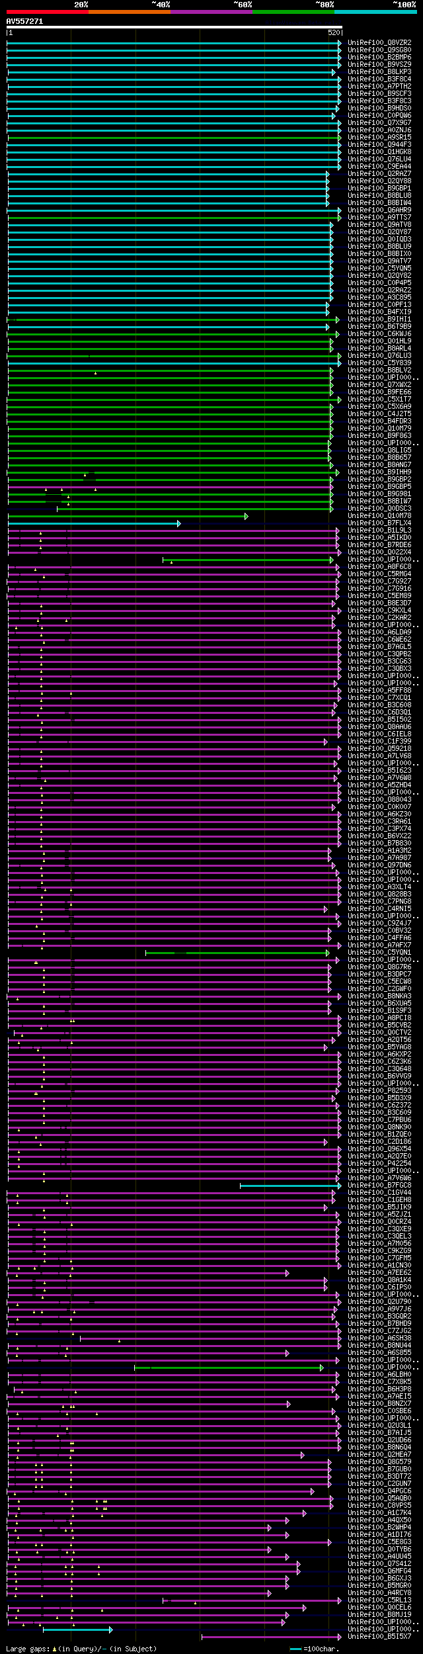Viewport: 423px width, 1654px height.
Task: Click the cyan alignment bar for UniRef100_B7FLX4
Action: (x=93, y=523)
